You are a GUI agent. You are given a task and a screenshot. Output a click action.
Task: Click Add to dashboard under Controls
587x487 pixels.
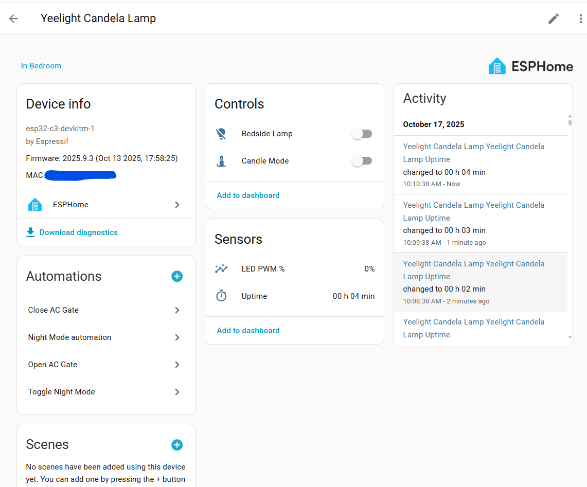[248, 195]
